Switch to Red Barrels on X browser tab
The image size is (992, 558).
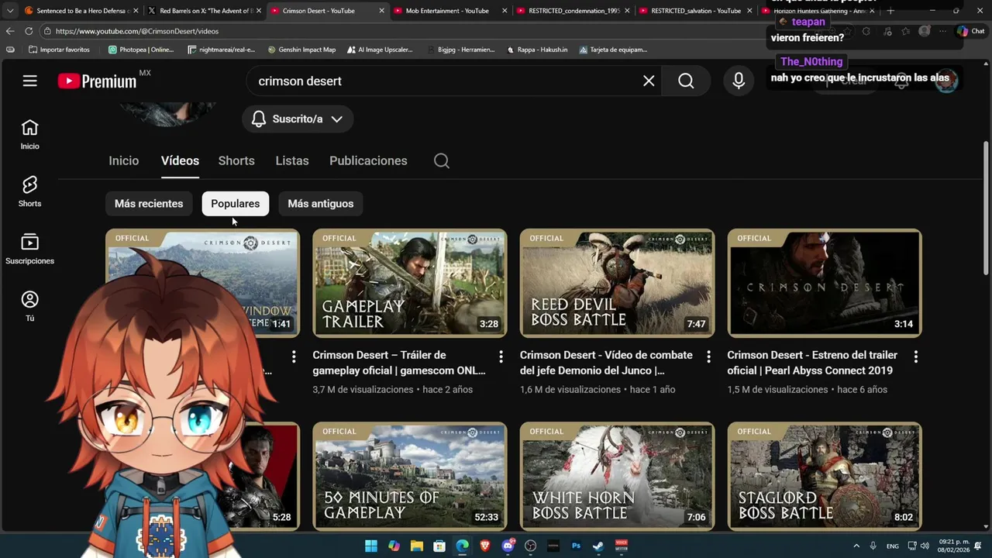coord(204,11)
